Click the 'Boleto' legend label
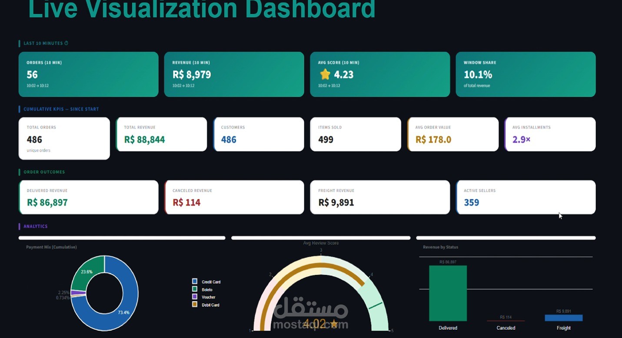 point(207,290)
